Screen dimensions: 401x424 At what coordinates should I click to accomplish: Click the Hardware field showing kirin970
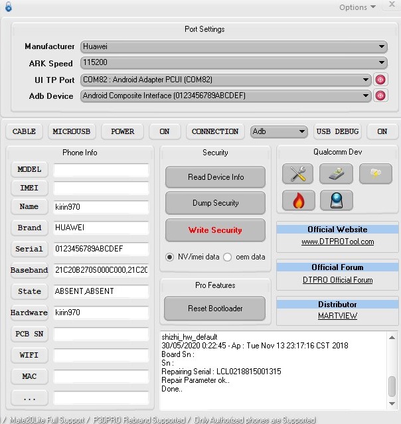(x=101, y=313)
